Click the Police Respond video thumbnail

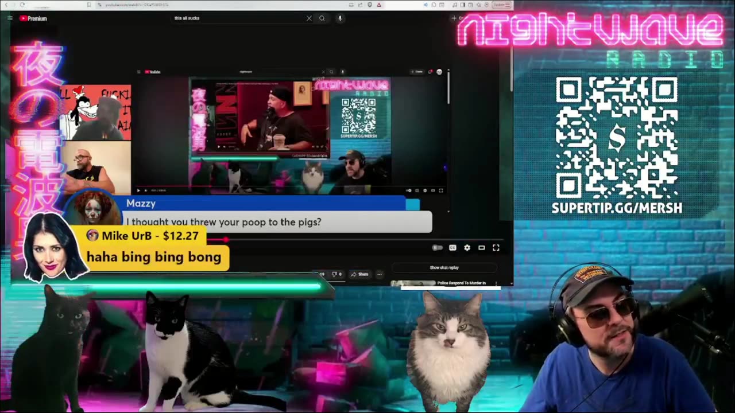(413, 283)
